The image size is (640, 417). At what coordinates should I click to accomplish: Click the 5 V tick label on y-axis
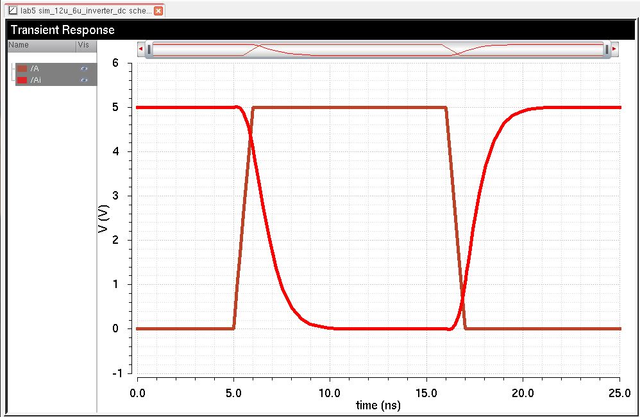pyautogui.click(x=115, y=107)
